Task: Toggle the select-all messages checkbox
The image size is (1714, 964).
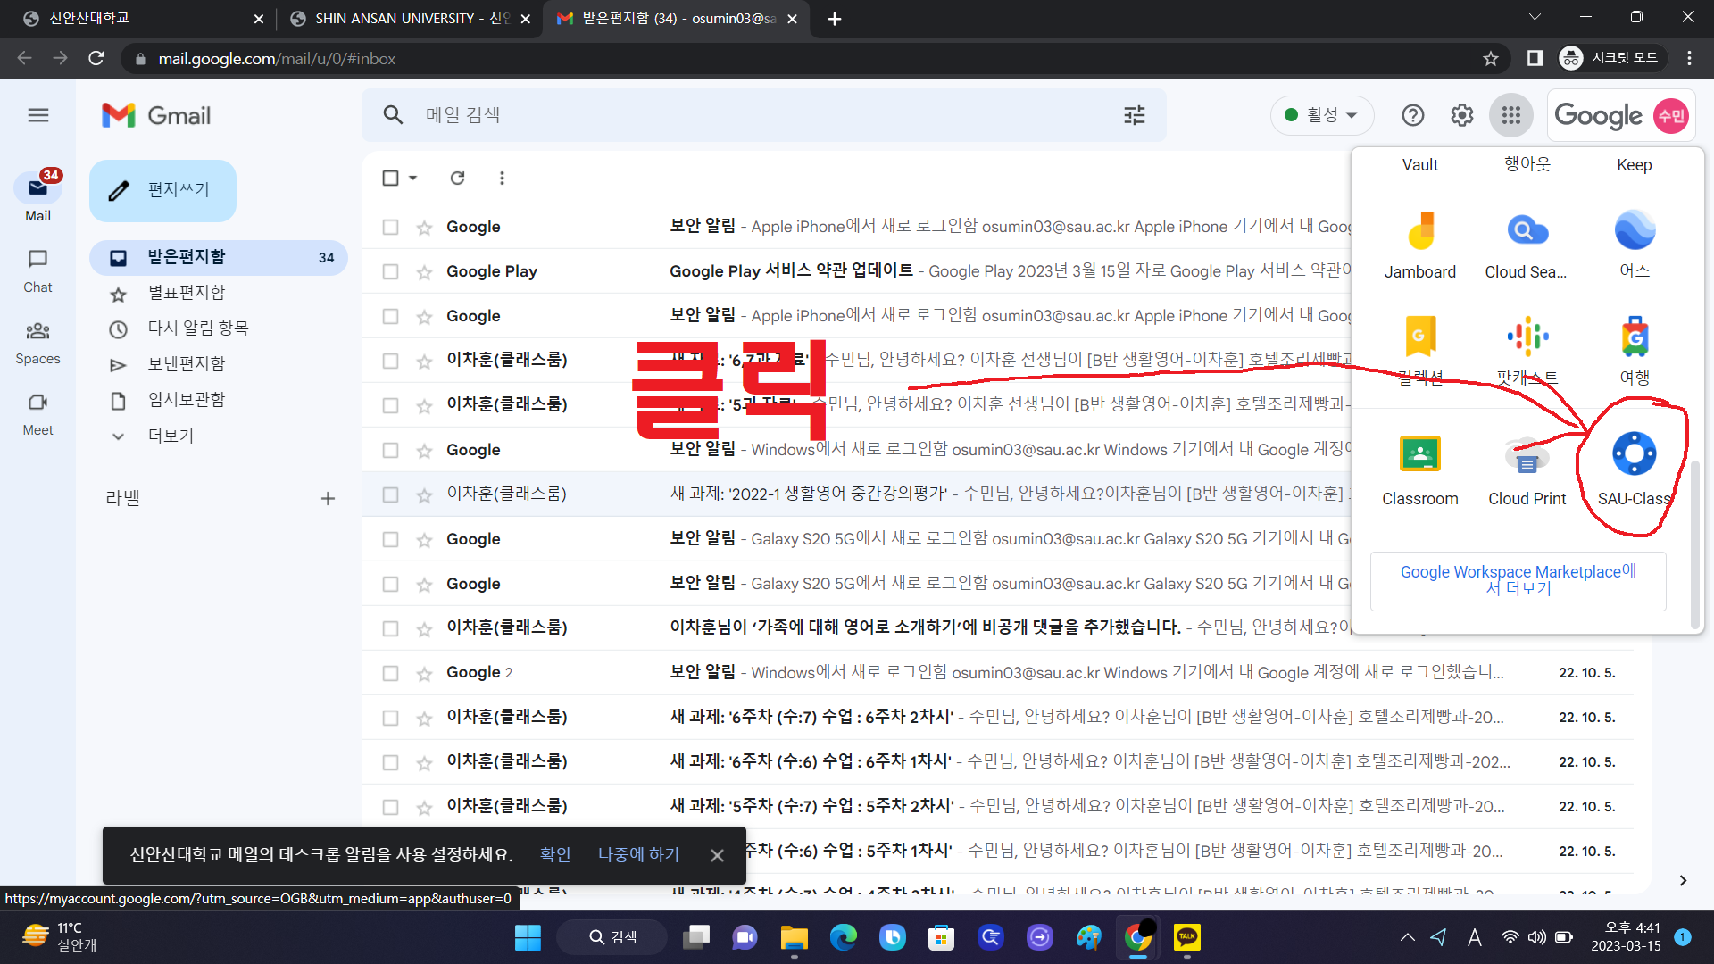Action: coord(390,178)
